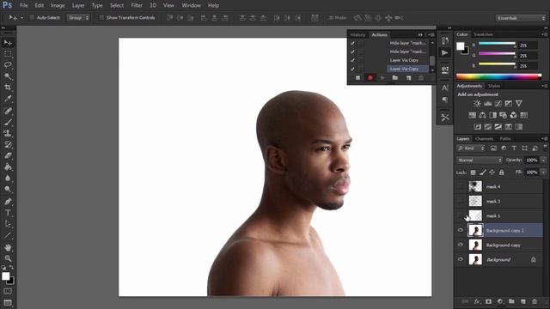Create new action icon
Image resolution: width=550 pixels, height=309 pixels.
[x=409, y=78]
